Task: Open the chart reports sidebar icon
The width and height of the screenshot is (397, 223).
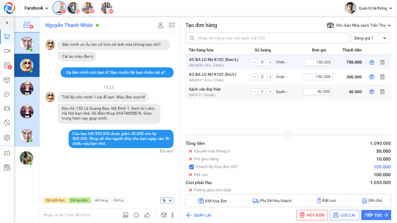Action: click(7, 153)
